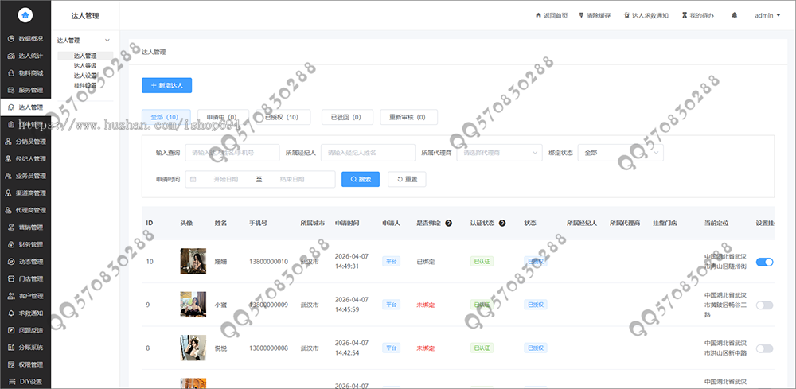Image resolution: width=796 pixels, height=389 pixels.
Task: Open 数据概况 in the sidebar
Action: click(25, 38)
